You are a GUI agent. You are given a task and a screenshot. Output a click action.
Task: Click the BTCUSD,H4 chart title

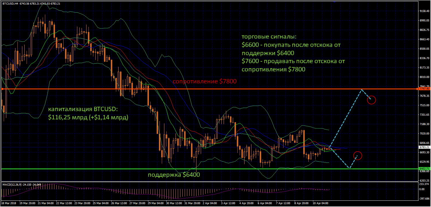click(11, 3)
